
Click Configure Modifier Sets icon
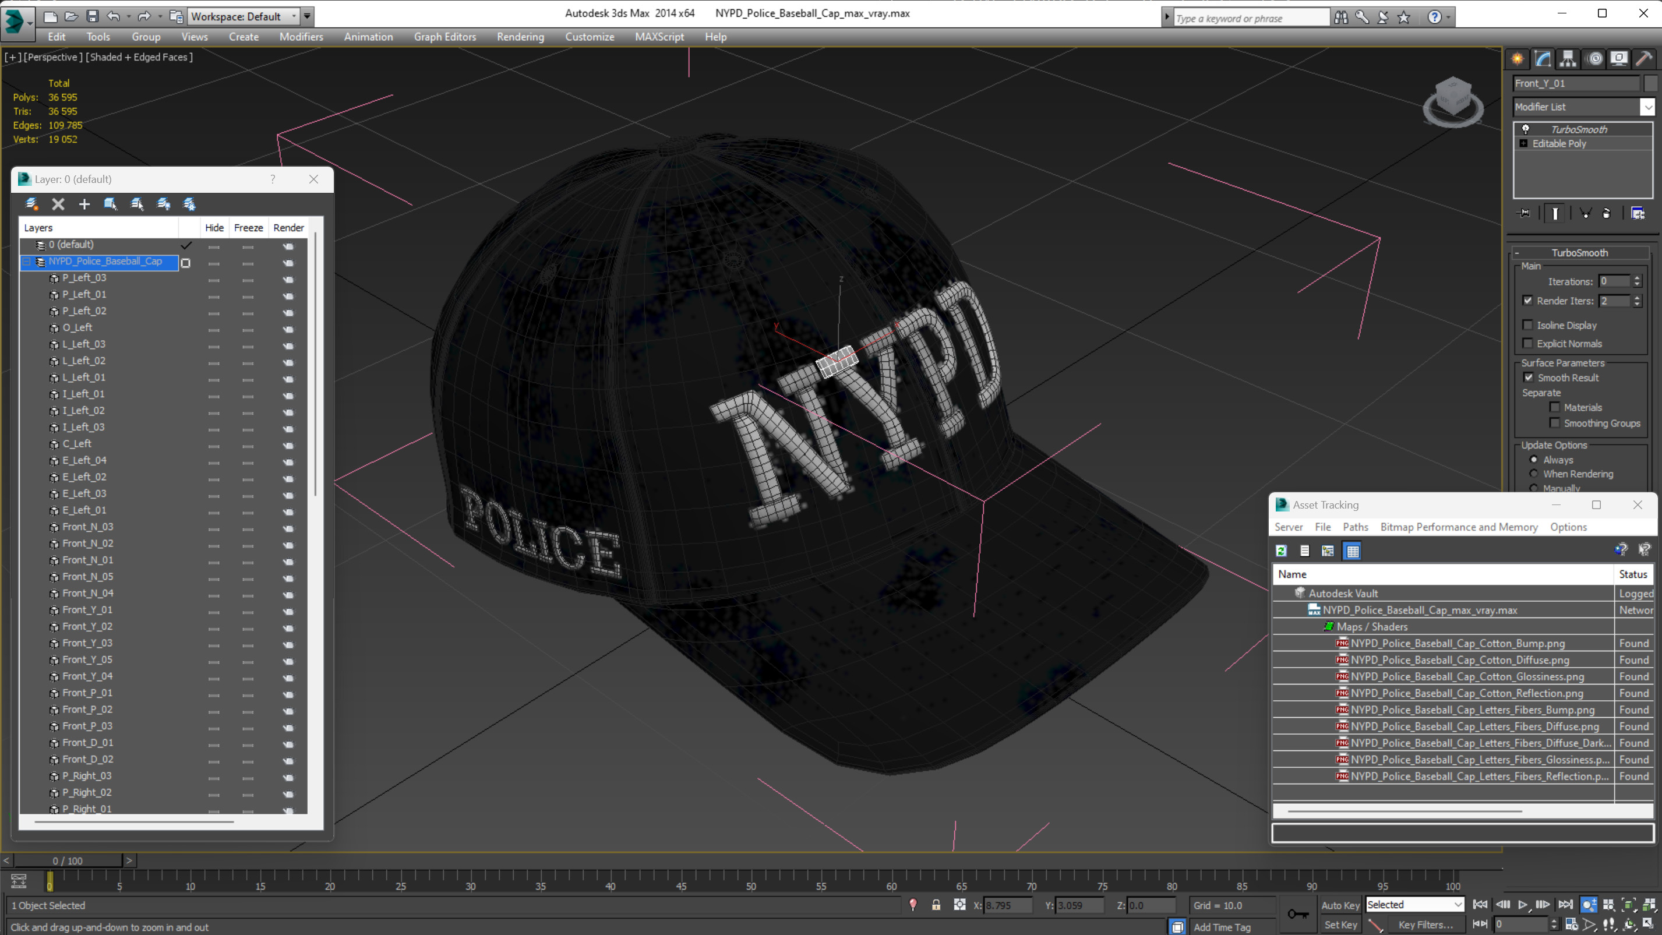pyautogui.click(x=1638, y=213)
